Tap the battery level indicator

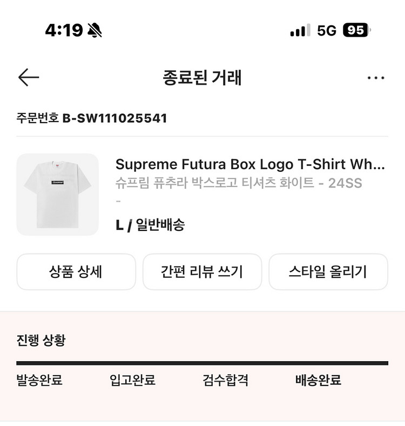(x=356, y=30)
